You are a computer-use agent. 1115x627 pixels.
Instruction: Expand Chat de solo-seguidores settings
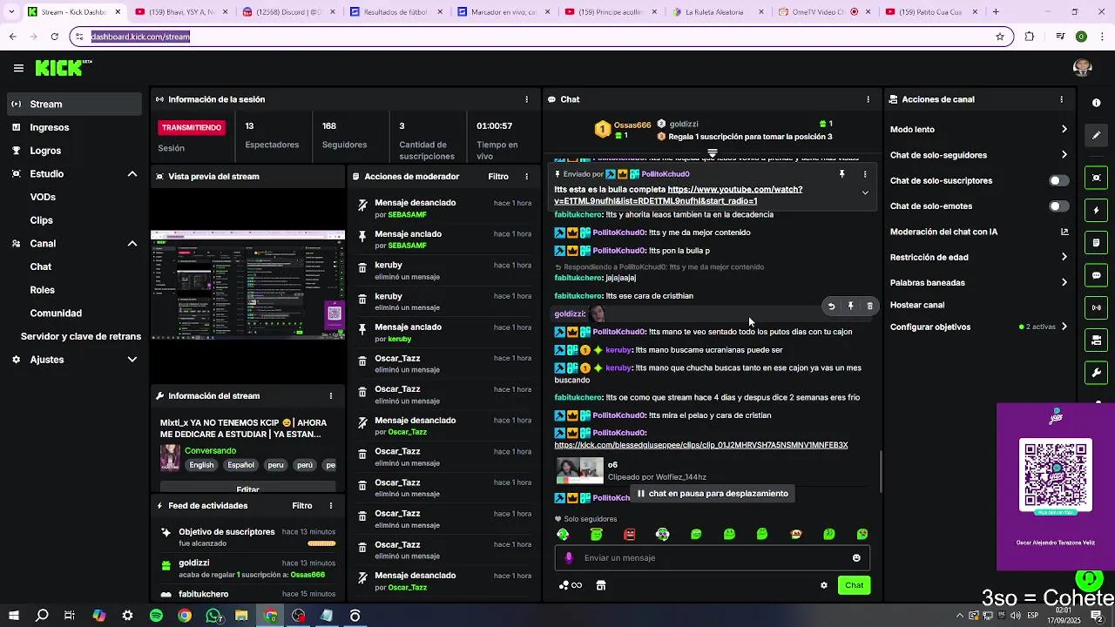(1064, 155)
